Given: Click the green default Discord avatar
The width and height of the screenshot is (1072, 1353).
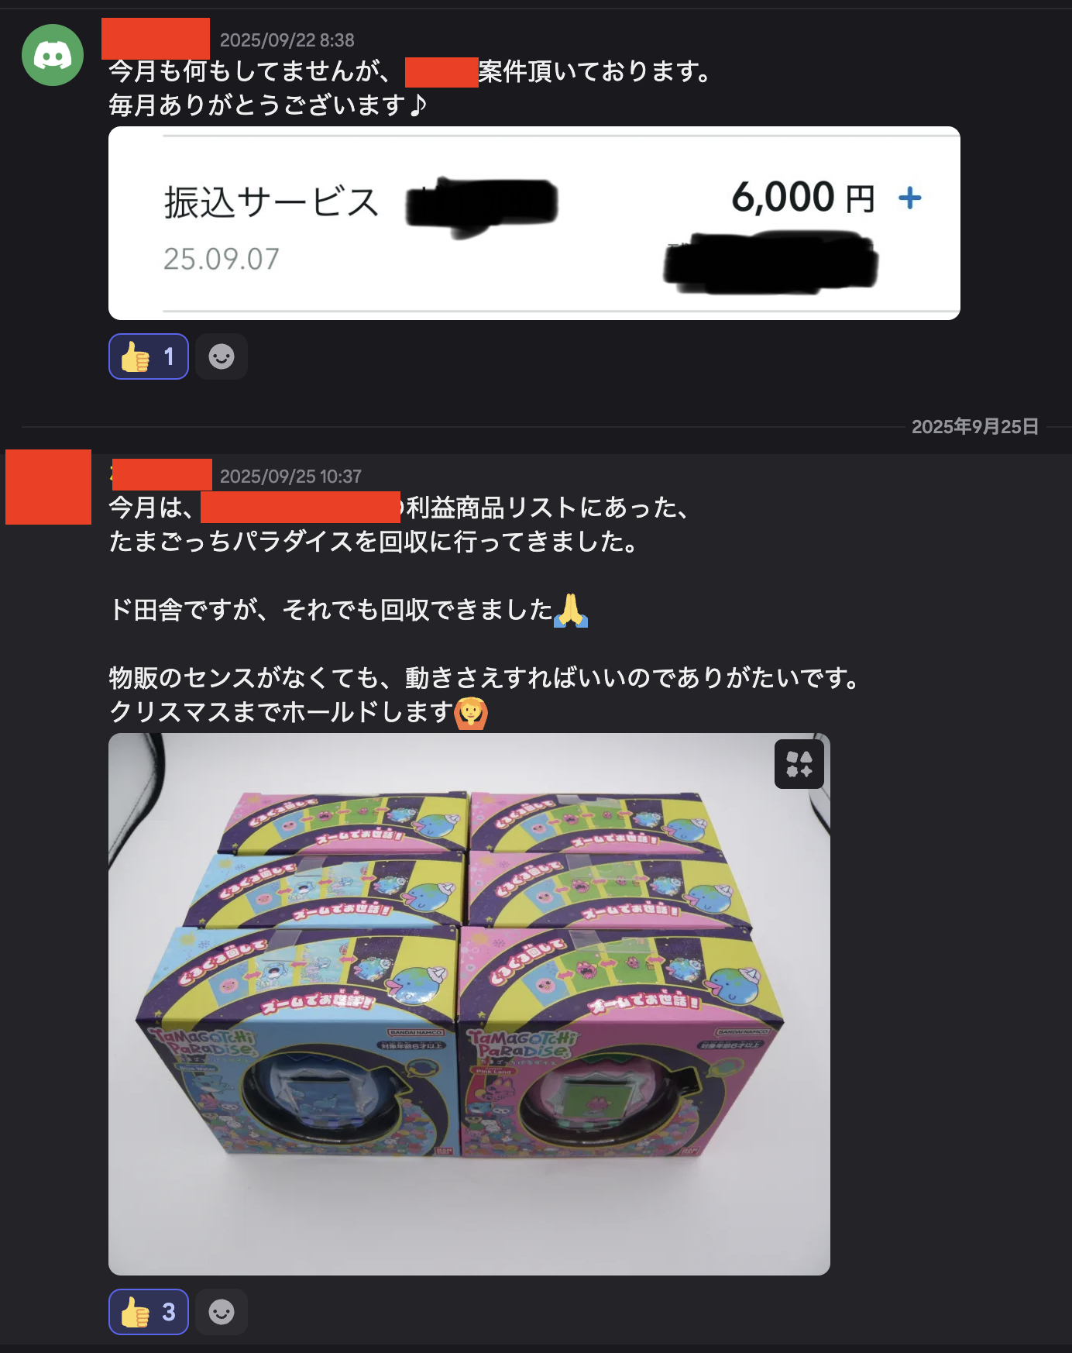Looking at the screenshot, I should 53,55.
